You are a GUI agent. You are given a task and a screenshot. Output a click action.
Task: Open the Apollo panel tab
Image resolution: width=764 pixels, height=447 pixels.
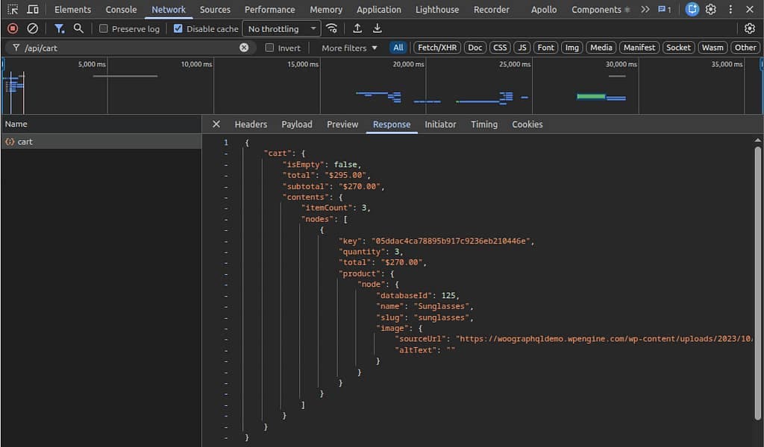coord(544,9)
